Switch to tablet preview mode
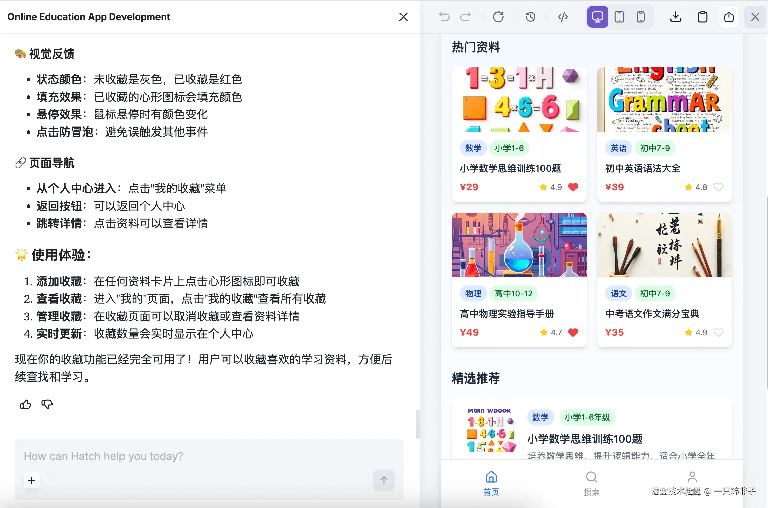Viewport: 768px width, 508px height. (619, 17)
